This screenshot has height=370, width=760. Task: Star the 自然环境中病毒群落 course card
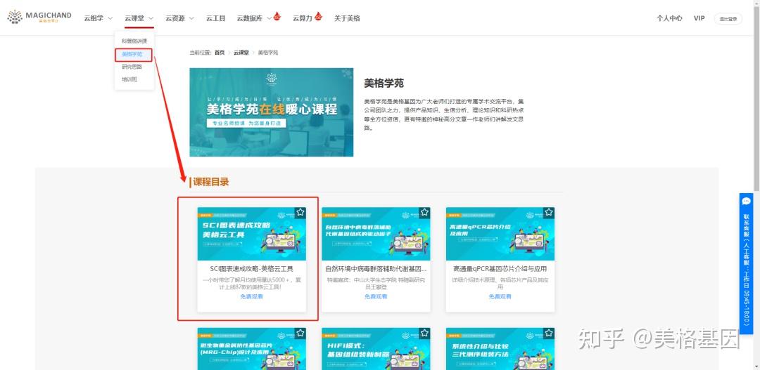[x=424, y=212]
